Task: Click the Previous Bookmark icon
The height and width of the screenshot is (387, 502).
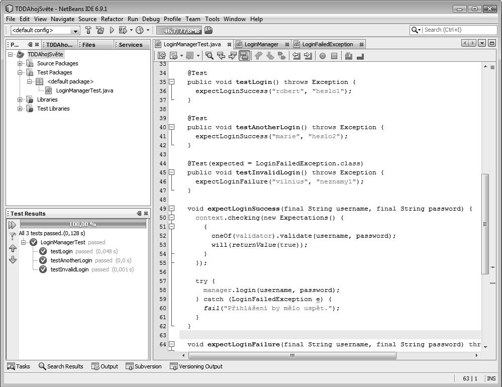Action: tap(258, 56)
